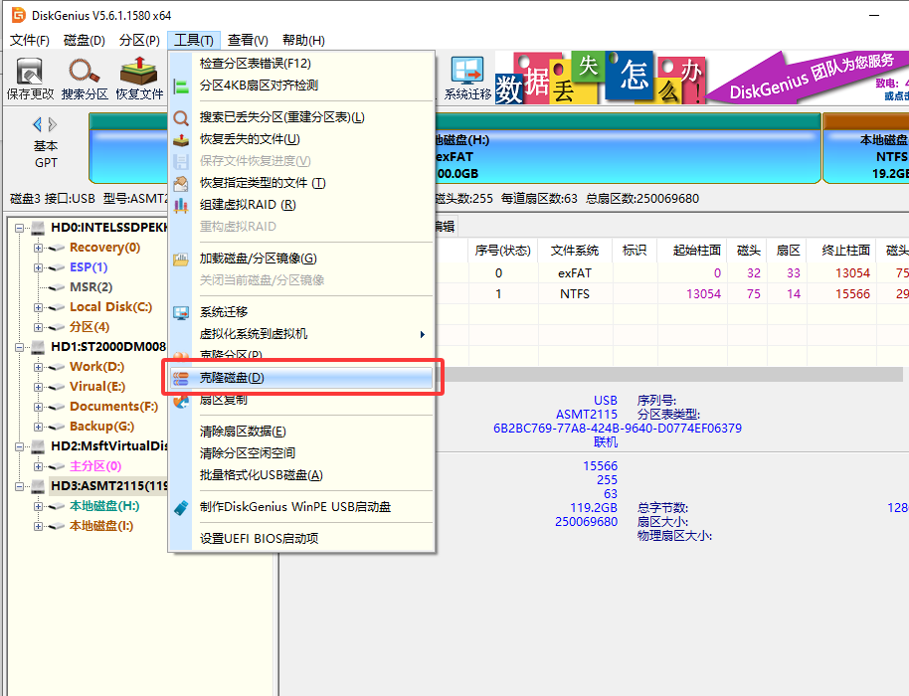Click the folder icon for 加载磁盘/分区镜像
Image resolution: width=909 pixels, height=696 pixels.
pyautogui.click(x=181, y=260)
